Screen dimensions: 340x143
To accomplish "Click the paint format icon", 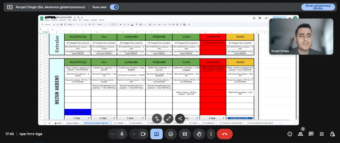I will coord(65,24).
